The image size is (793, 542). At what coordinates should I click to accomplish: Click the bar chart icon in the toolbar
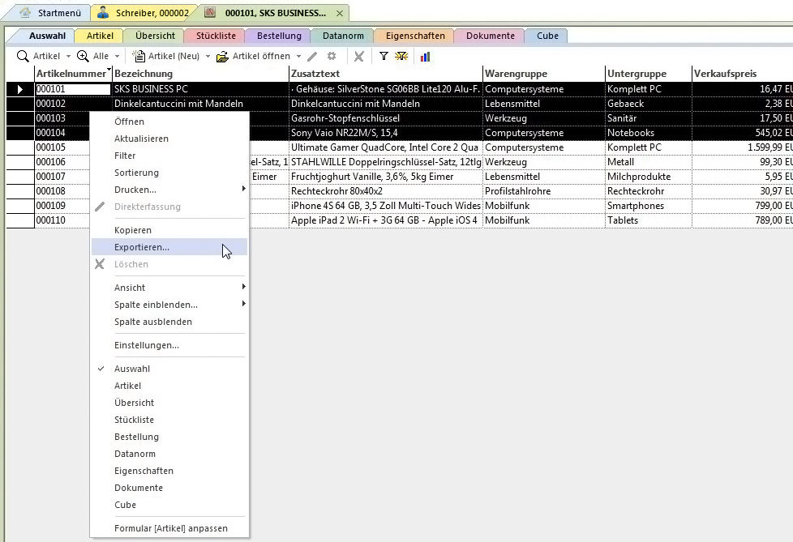(426, 57)
